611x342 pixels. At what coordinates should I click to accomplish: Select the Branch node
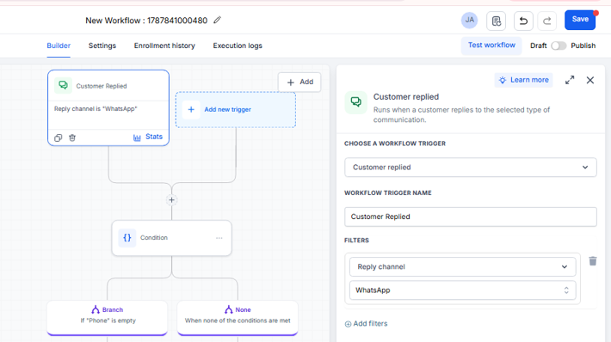(x=108, y=317)
